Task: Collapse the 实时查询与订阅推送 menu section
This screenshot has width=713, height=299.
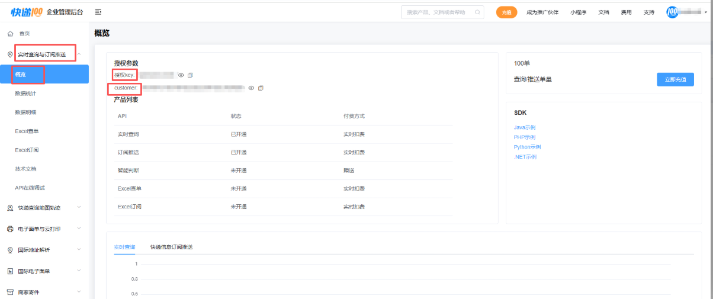Action: (79, 54)
